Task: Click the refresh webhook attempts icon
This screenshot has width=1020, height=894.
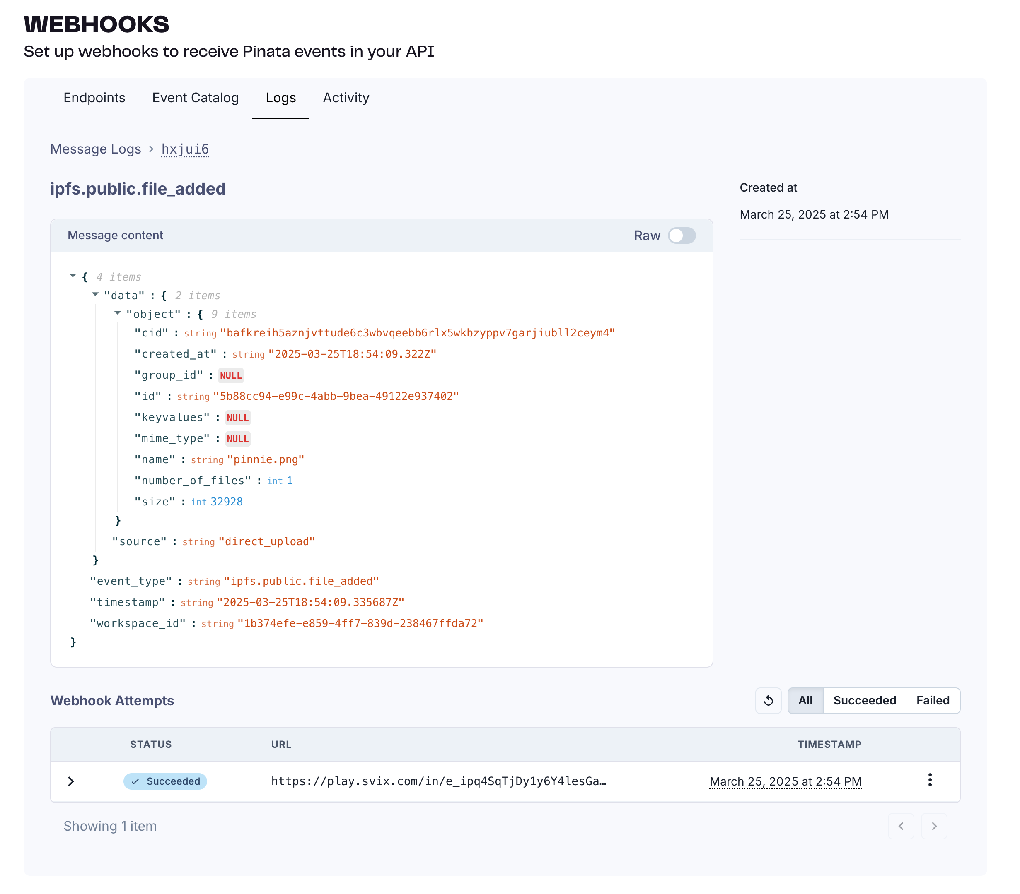Action: pos(768,701)
